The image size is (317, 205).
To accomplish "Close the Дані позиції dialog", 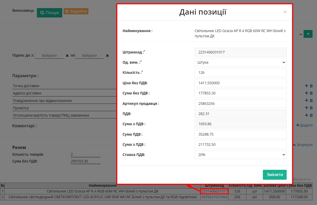I will (285, 12).
